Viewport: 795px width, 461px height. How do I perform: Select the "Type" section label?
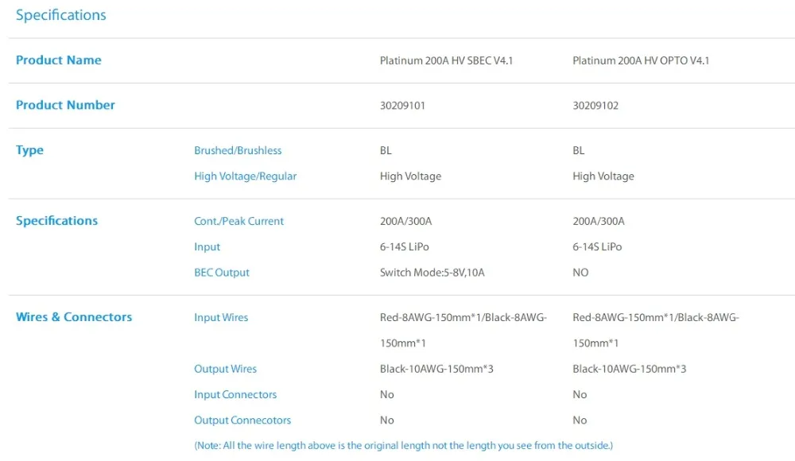29,150
